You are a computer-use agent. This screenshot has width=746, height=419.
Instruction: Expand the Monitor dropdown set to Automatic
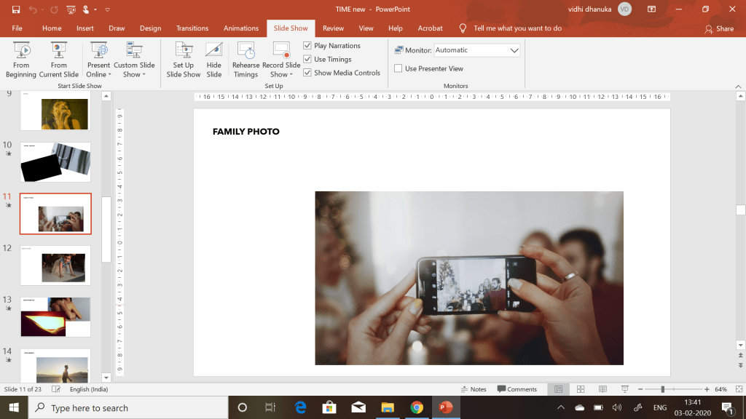tap(514, 50)
